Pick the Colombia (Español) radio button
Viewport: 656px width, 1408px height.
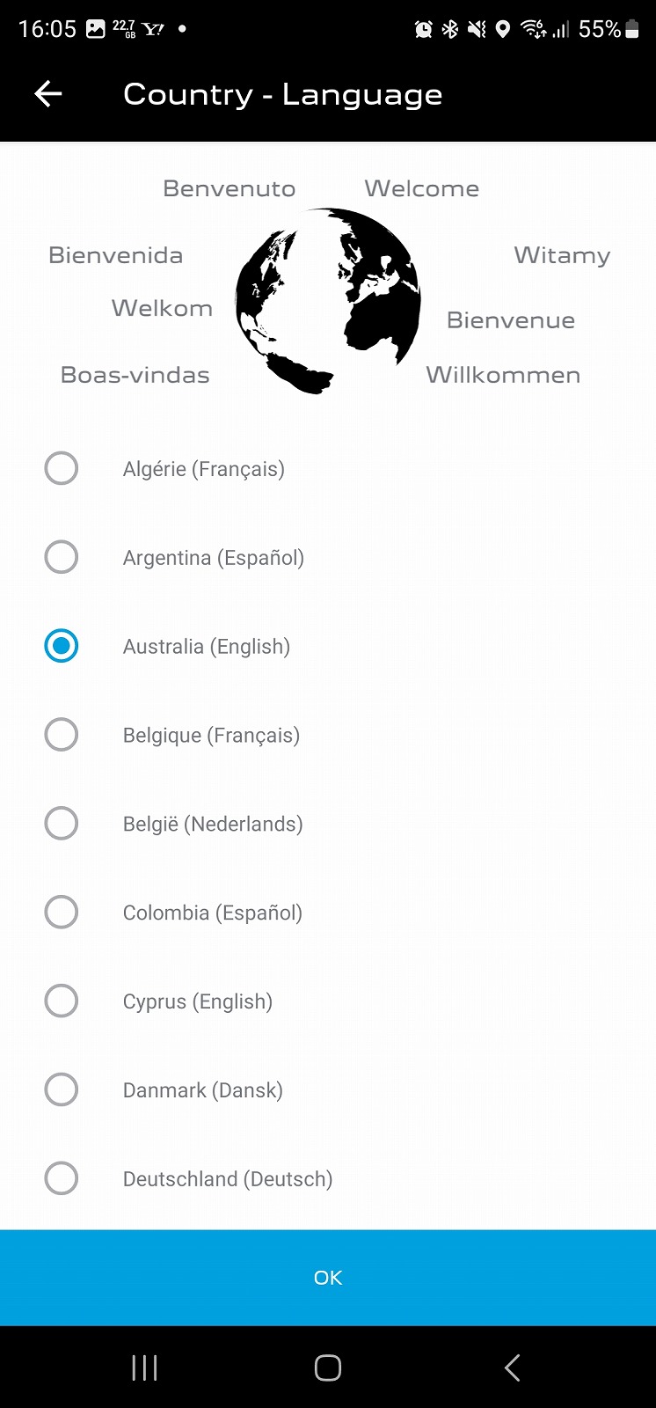pyautogui.click(x=62, y=913)
